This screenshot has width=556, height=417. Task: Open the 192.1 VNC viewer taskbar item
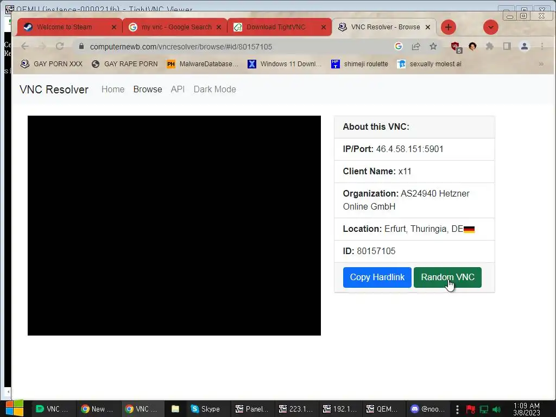pos(339,409)
